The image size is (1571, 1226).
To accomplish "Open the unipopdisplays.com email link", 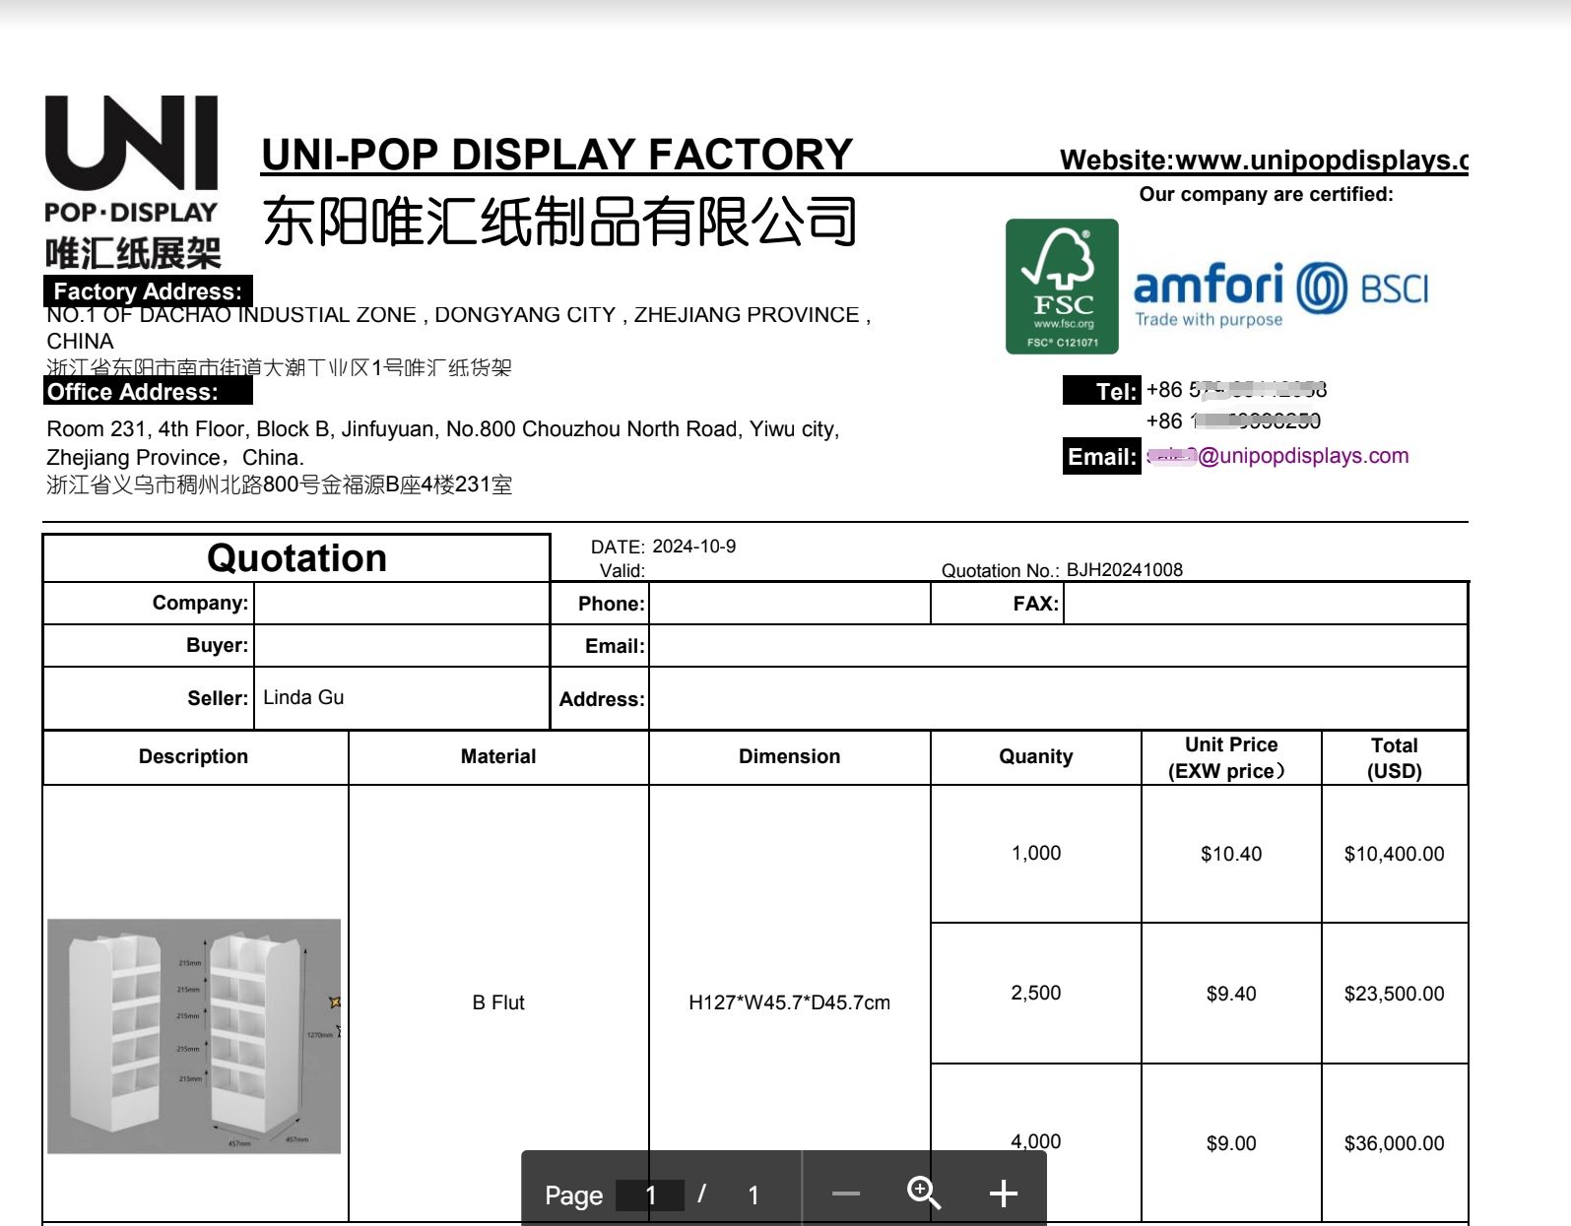I will [x=1278, y=456].
